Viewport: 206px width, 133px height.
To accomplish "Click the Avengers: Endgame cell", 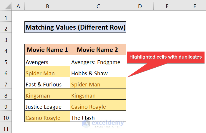I will [98, 62].
